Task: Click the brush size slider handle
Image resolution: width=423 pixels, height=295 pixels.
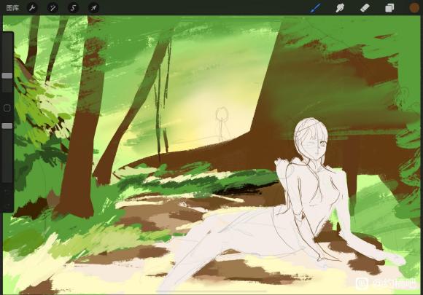Action: 7,76
